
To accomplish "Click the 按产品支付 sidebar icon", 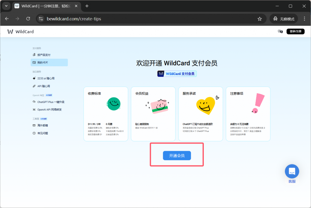I will pos(34,55).
